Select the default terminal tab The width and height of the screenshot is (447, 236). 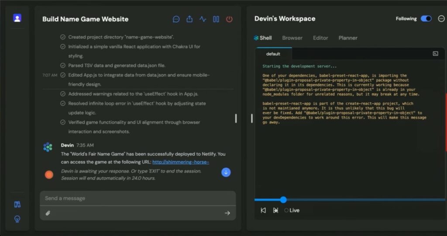point(273,54)
